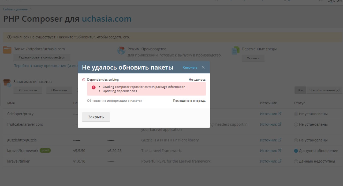Click the v6.20.23 latest version cell
The width and height of the screenshot is (343, 186).
coord(114,151)
